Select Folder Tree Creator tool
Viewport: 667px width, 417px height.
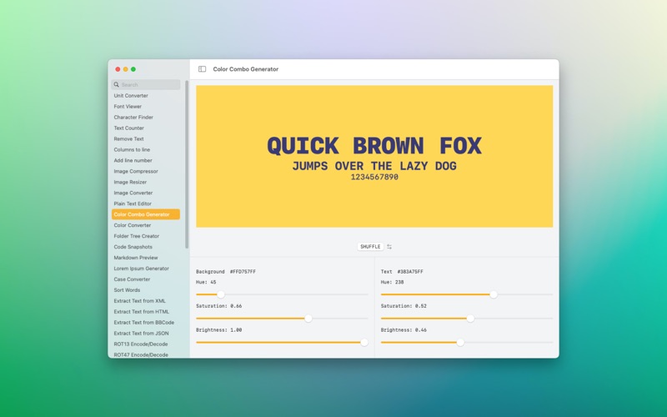(x=137, y=236)
